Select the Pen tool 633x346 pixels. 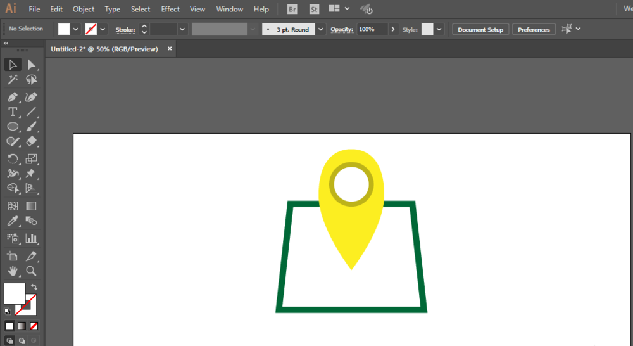[x=13, y=97]
